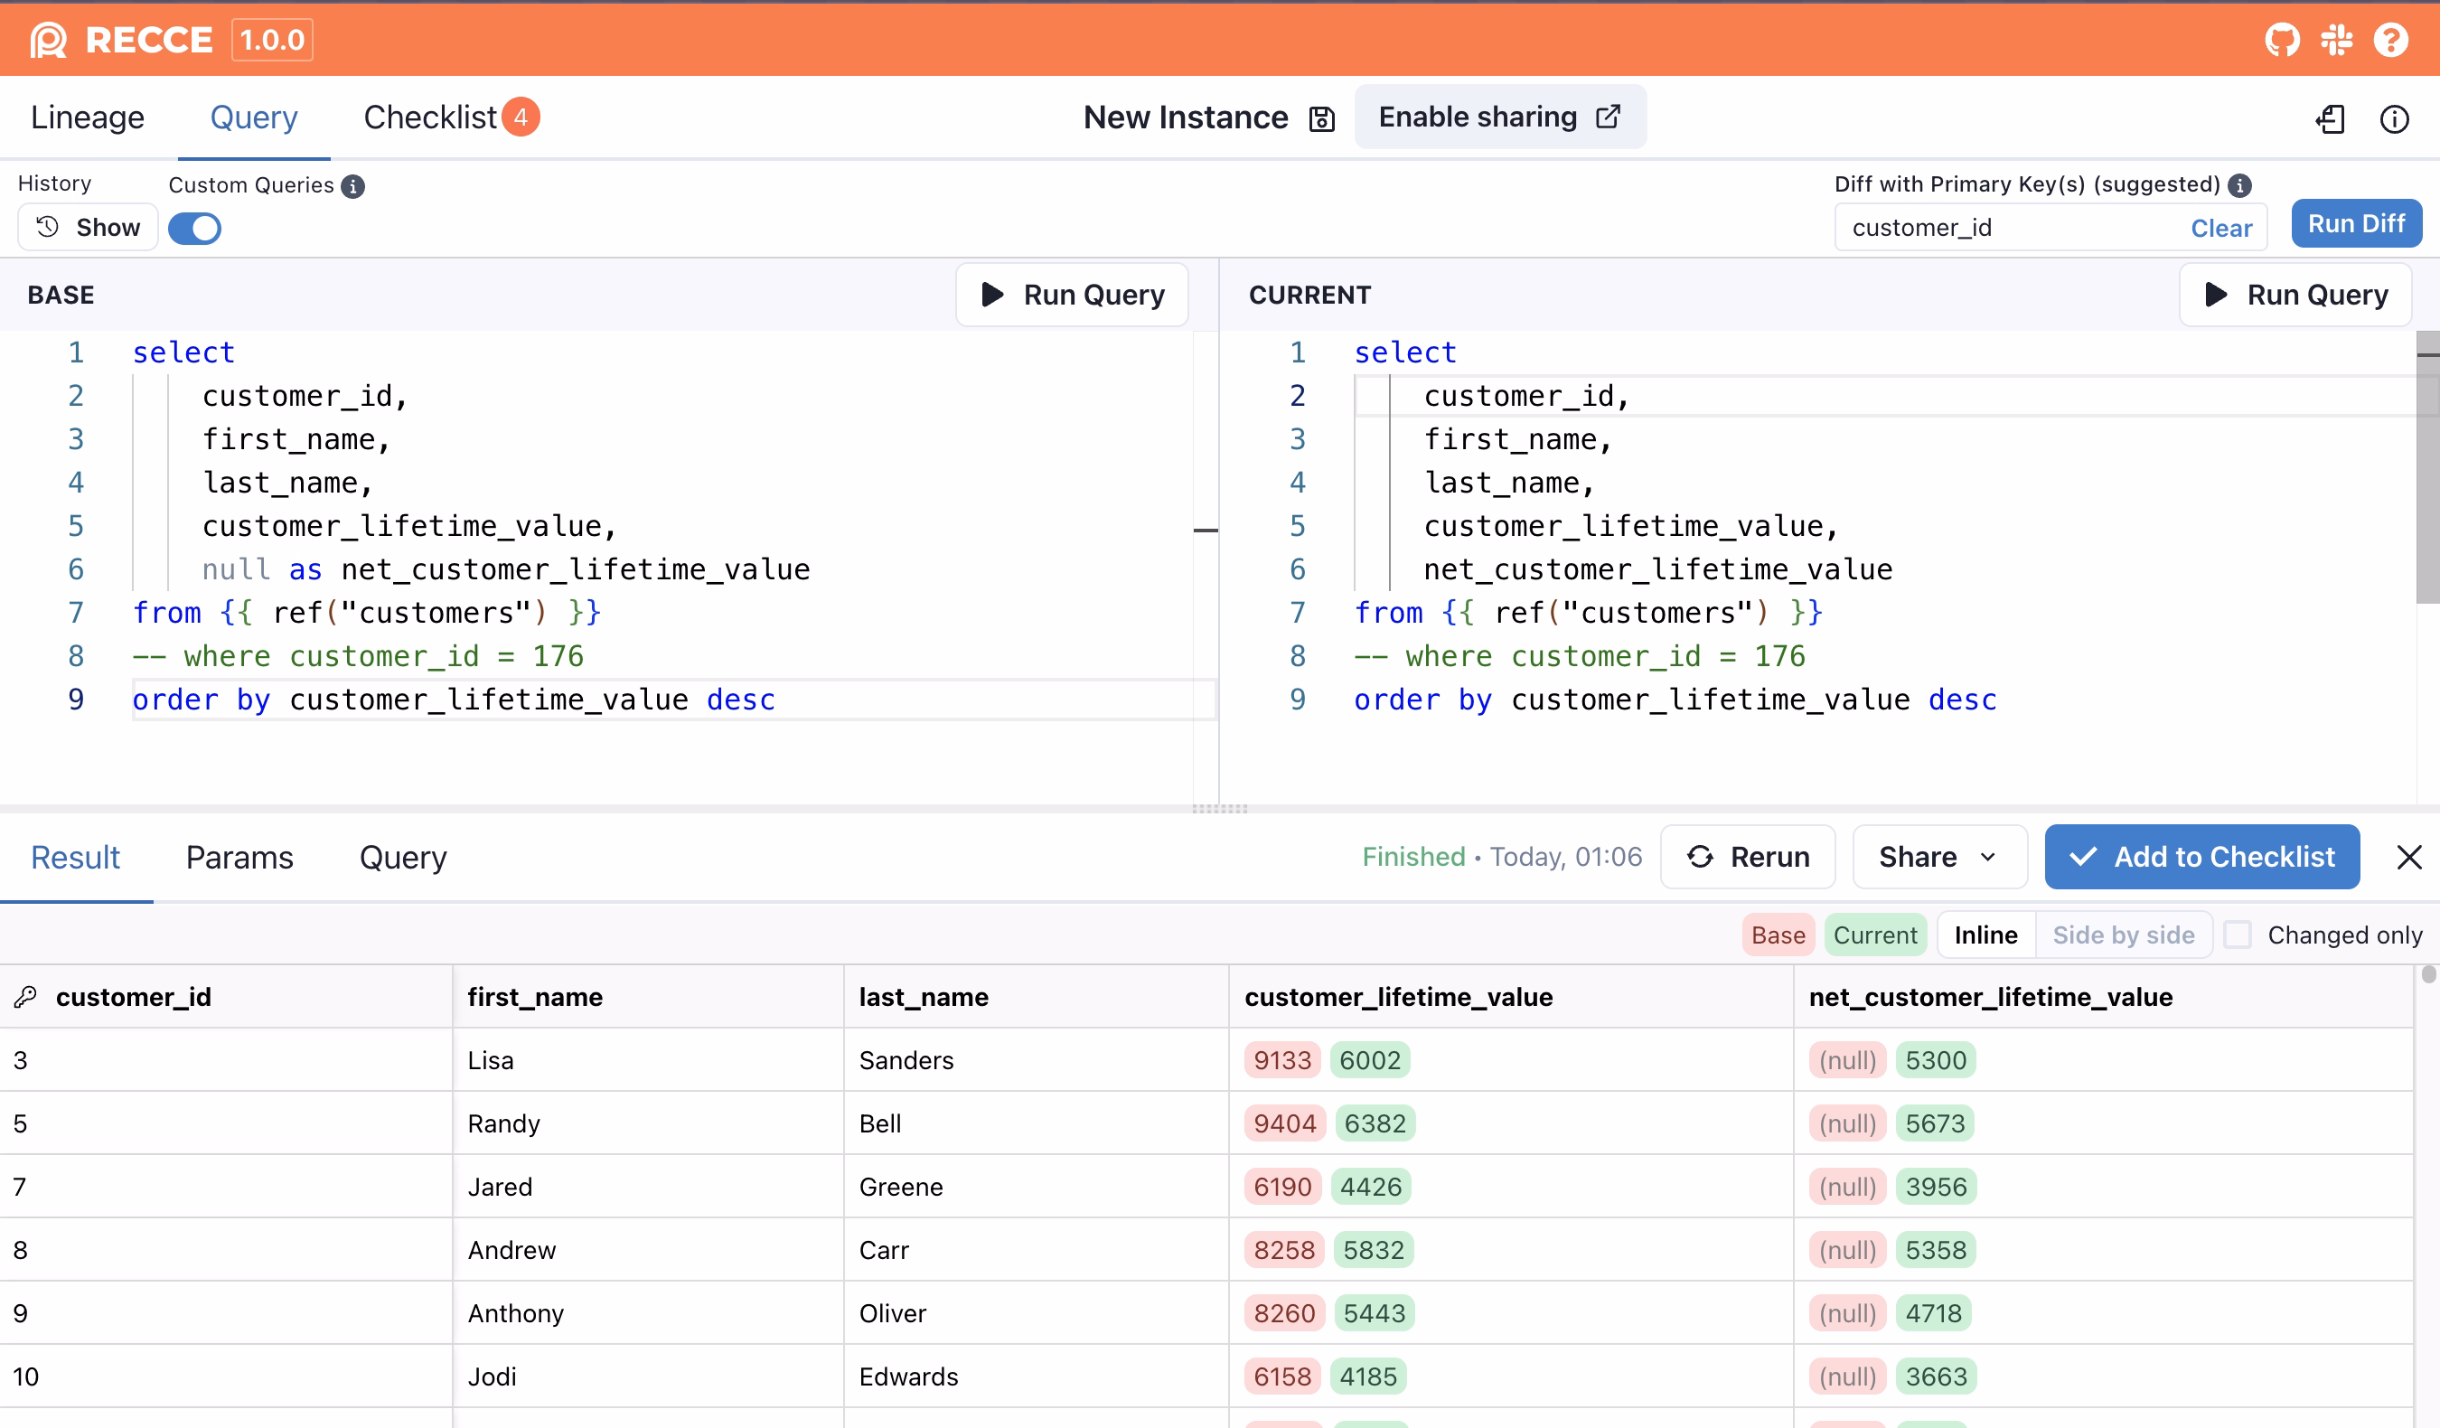Click the Custom Queries info icon
Viewport: 2440px width, 1428px height.
tap(353, 186)
